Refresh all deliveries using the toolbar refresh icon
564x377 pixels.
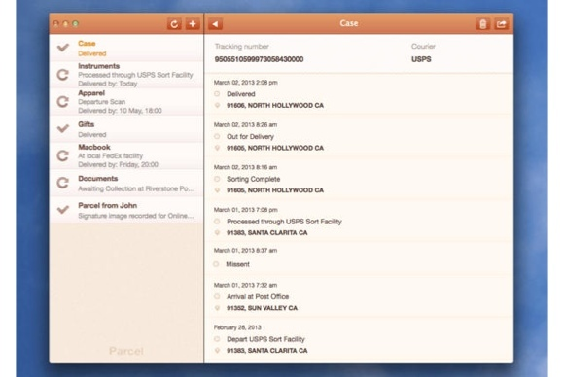coord(174,24)
